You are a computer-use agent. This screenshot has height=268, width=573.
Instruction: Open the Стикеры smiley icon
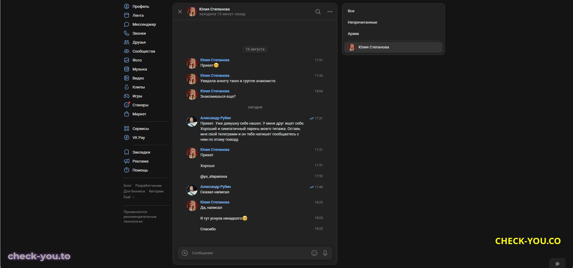pos(127,105)
